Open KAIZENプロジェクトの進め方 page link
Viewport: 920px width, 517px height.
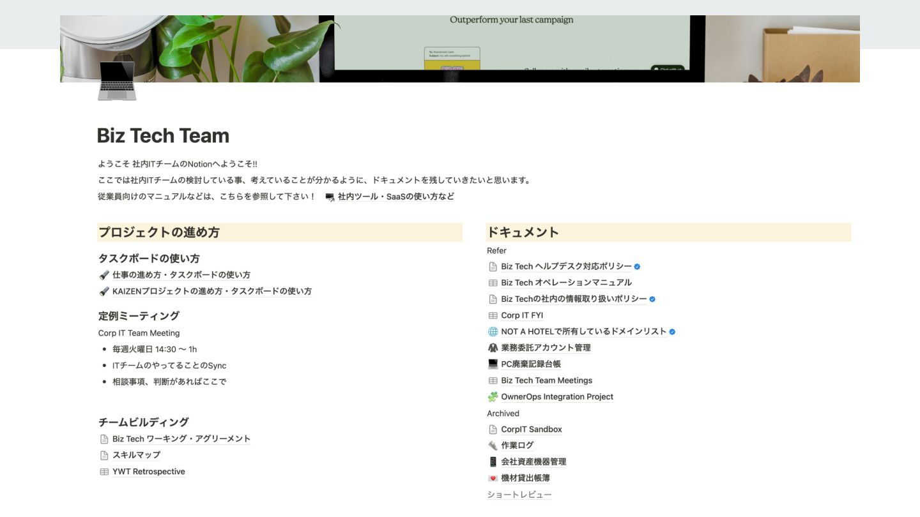coord(212,291)
